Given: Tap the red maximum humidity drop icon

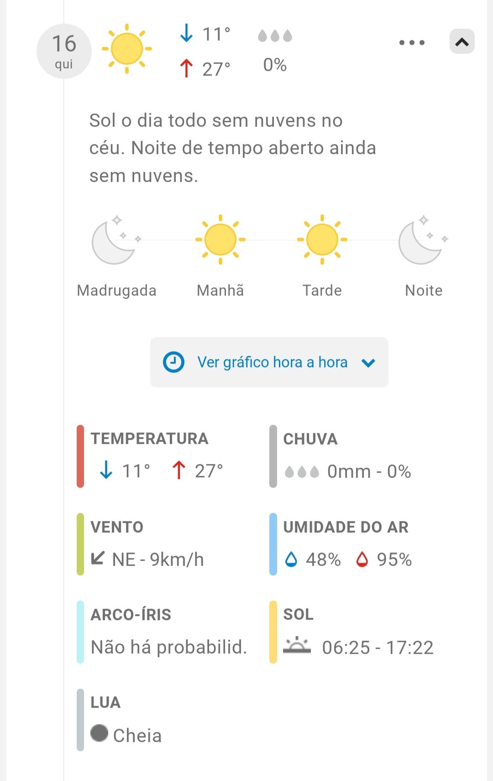Looking at the screenshot, I should coord(362,559).
